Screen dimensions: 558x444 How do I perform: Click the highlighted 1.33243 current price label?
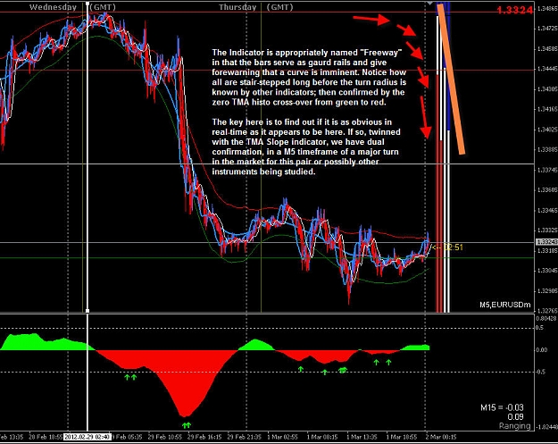(x=546, y=242)
